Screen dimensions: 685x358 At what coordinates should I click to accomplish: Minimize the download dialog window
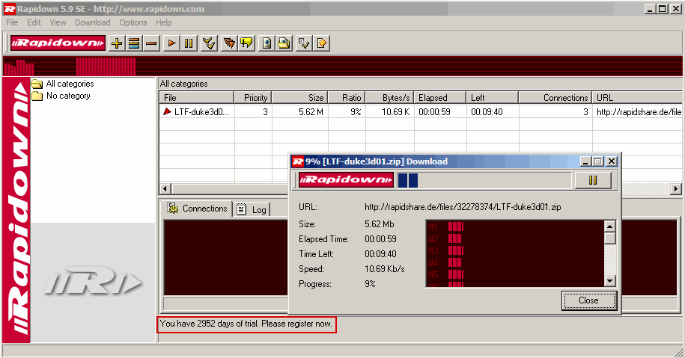586,161
